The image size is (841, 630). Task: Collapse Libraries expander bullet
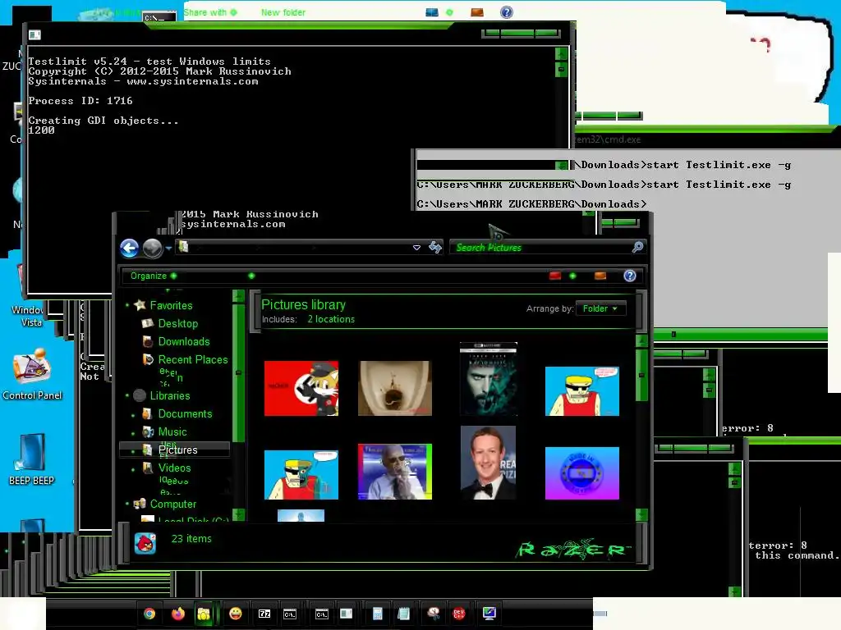(127, 396)
